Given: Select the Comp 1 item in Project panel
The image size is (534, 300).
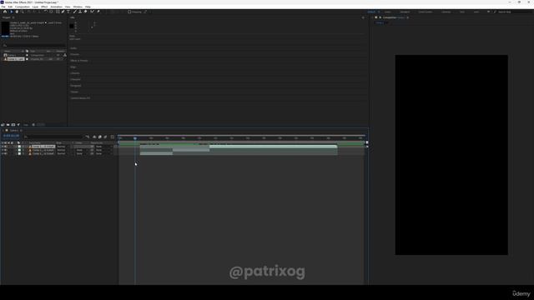Looking at the screenshot, I should (13, 55).
